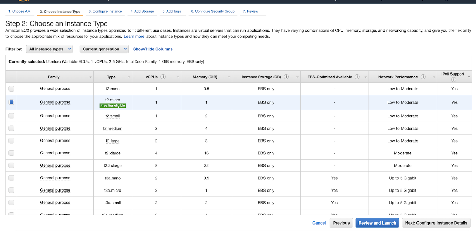
Task: Select the 2. Choose Instance Type tab
Action: click(60, 12)
